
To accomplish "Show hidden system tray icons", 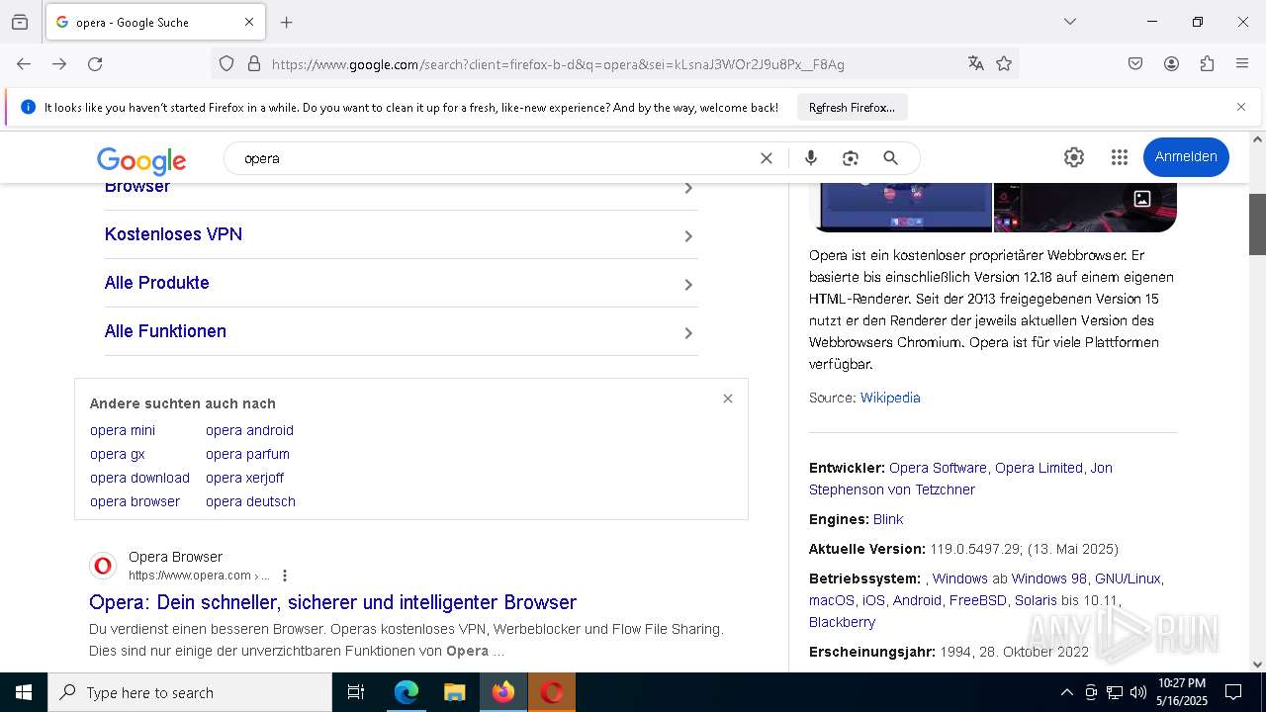I will tap(1066, 692).
